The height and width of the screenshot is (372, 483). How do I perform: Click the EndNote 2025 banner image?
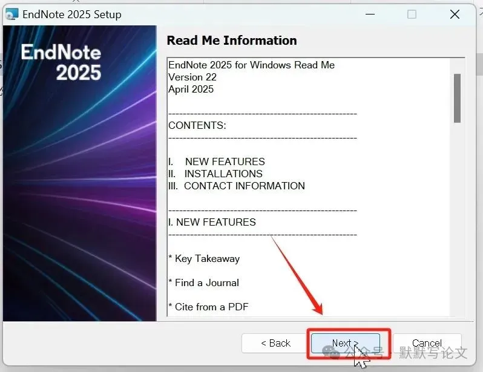pyautogui.click(x=80, y=173)
